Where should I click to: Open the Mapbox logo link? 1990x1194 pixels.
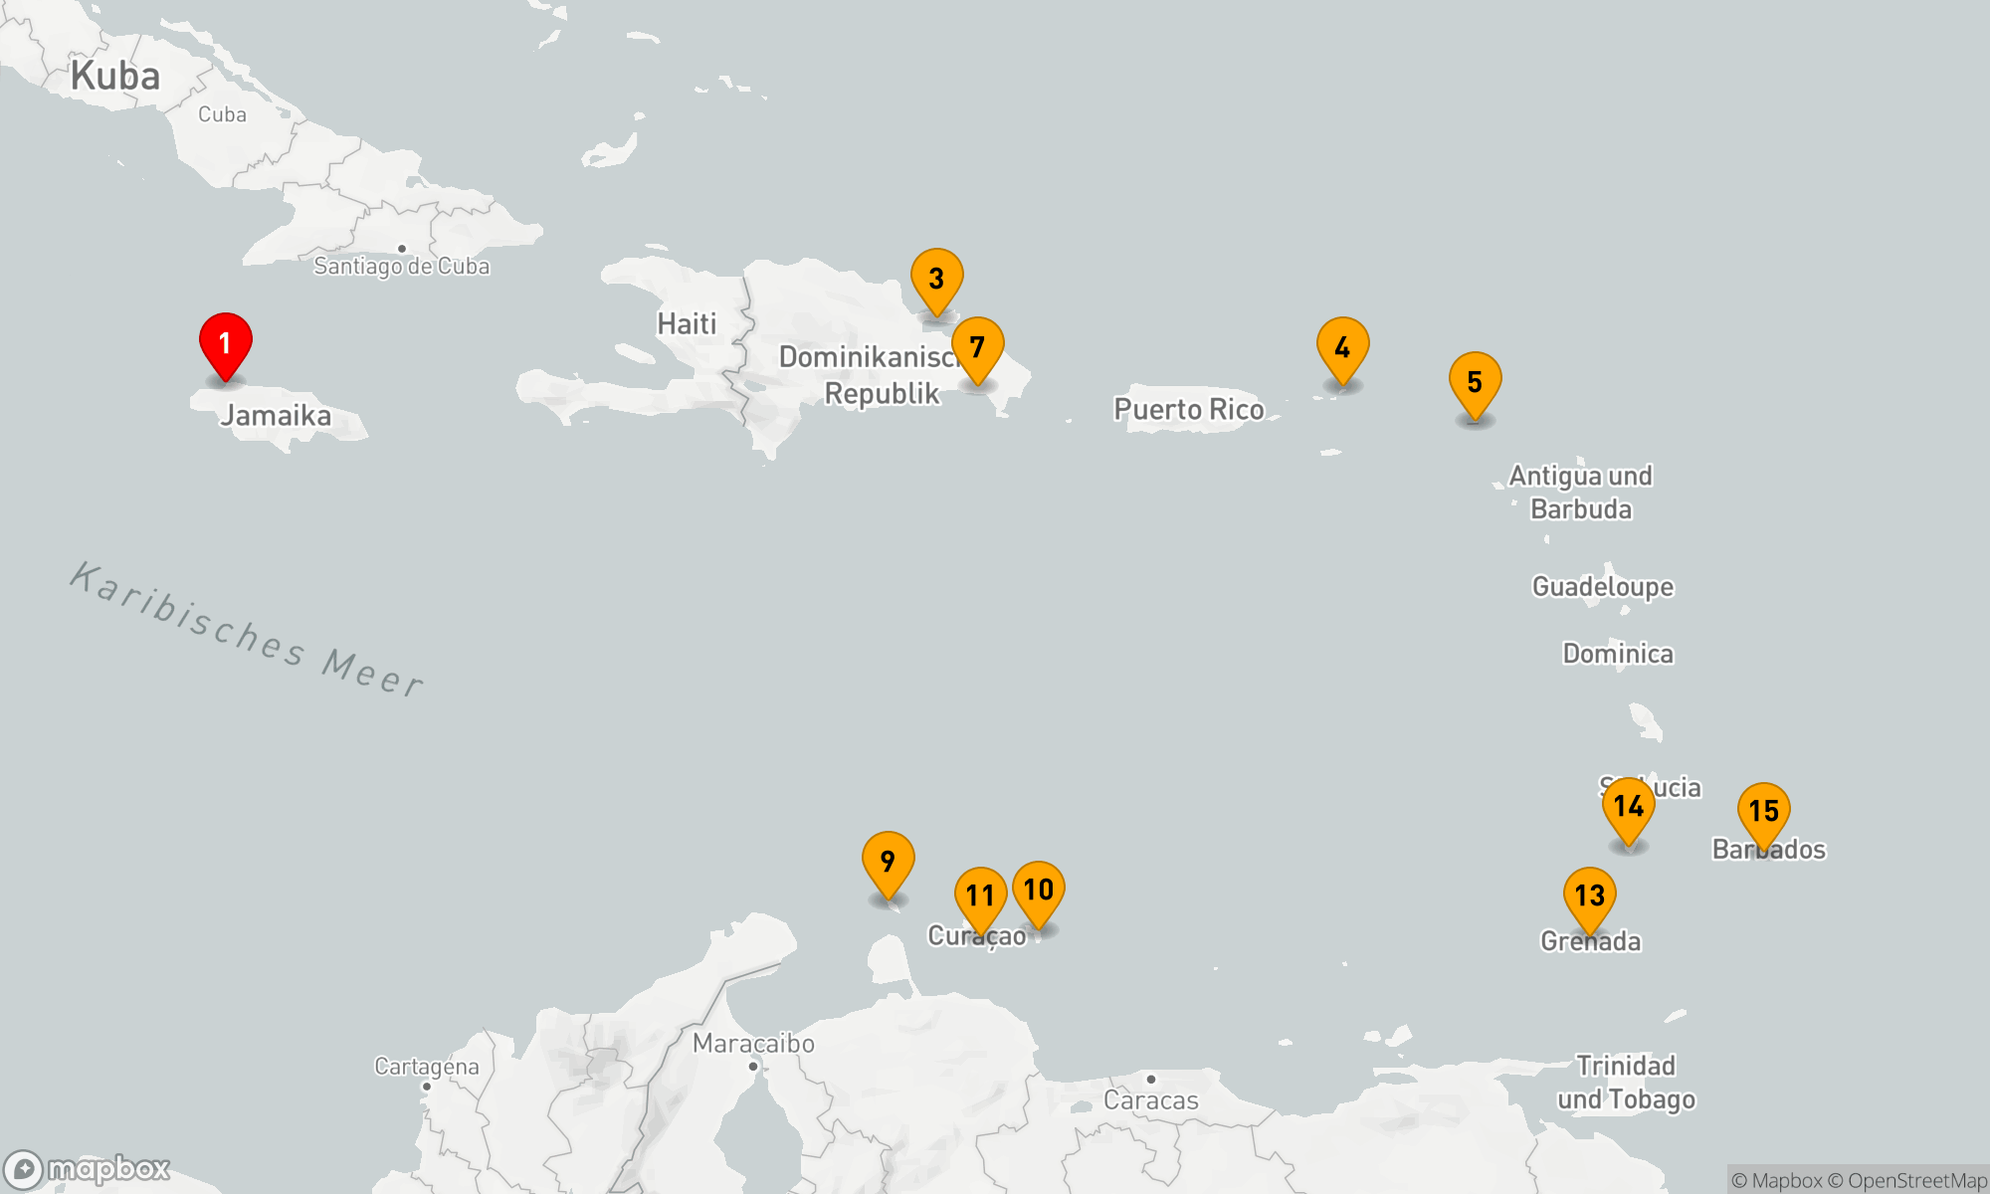[88, 1168]
